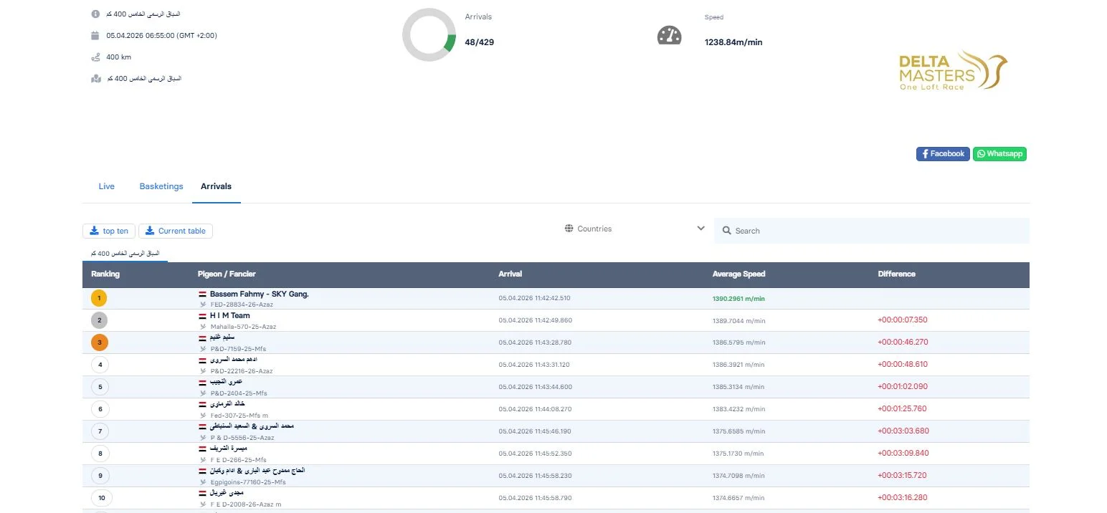Click the silver rank 2 medal badge
This screenshot has width=1107, height=513.
point(100,321)
